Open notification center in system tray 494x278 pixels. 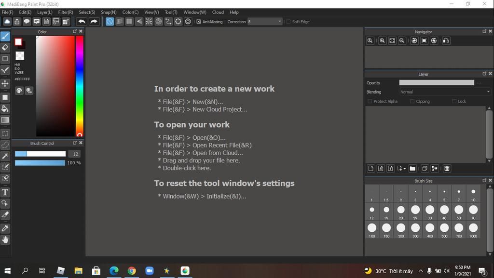click(x=482, y=271)
